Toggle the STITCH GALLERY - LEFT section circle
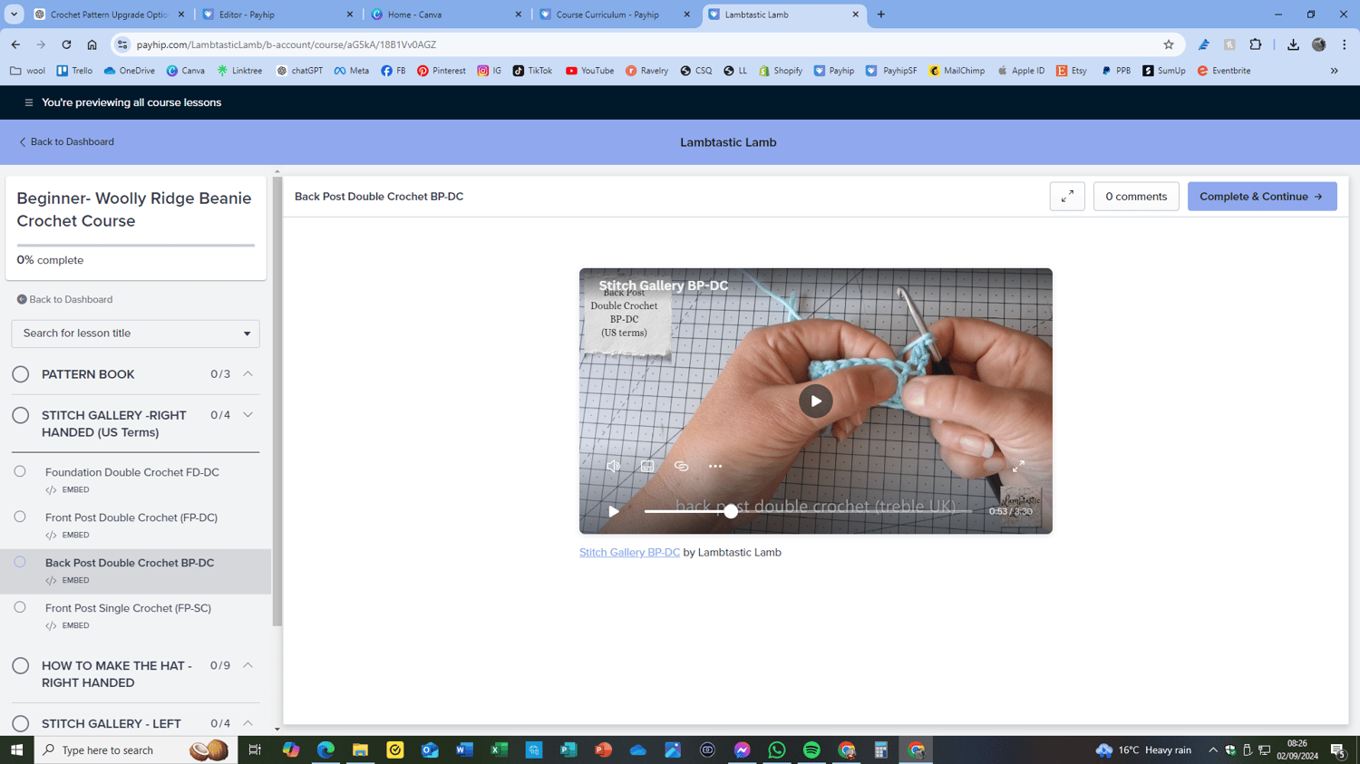This screenshot has width=1360, height=764. tap(21, 723)
